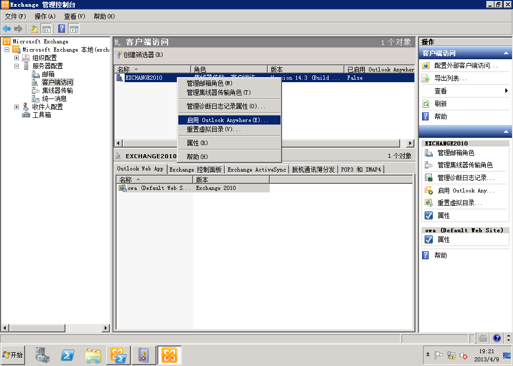Click the navigation tree scroll left arrow
513x366 pixels.
(x=5, y=328)
